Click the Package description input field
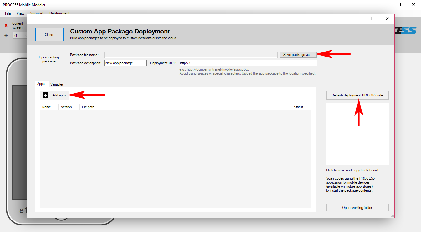Screen dimensions: 421x232 point(125,63)
